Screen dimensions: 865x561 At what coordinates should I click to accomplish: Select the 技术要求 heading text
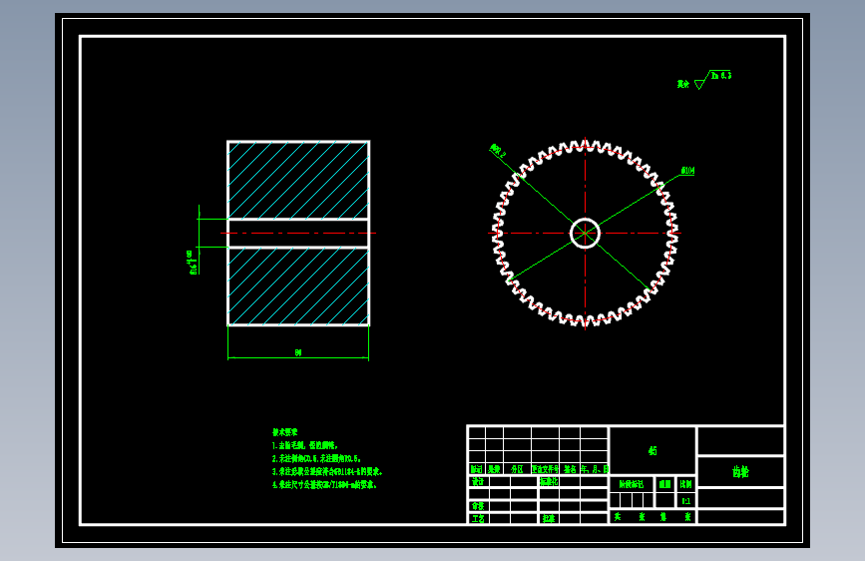click(285, 432)
